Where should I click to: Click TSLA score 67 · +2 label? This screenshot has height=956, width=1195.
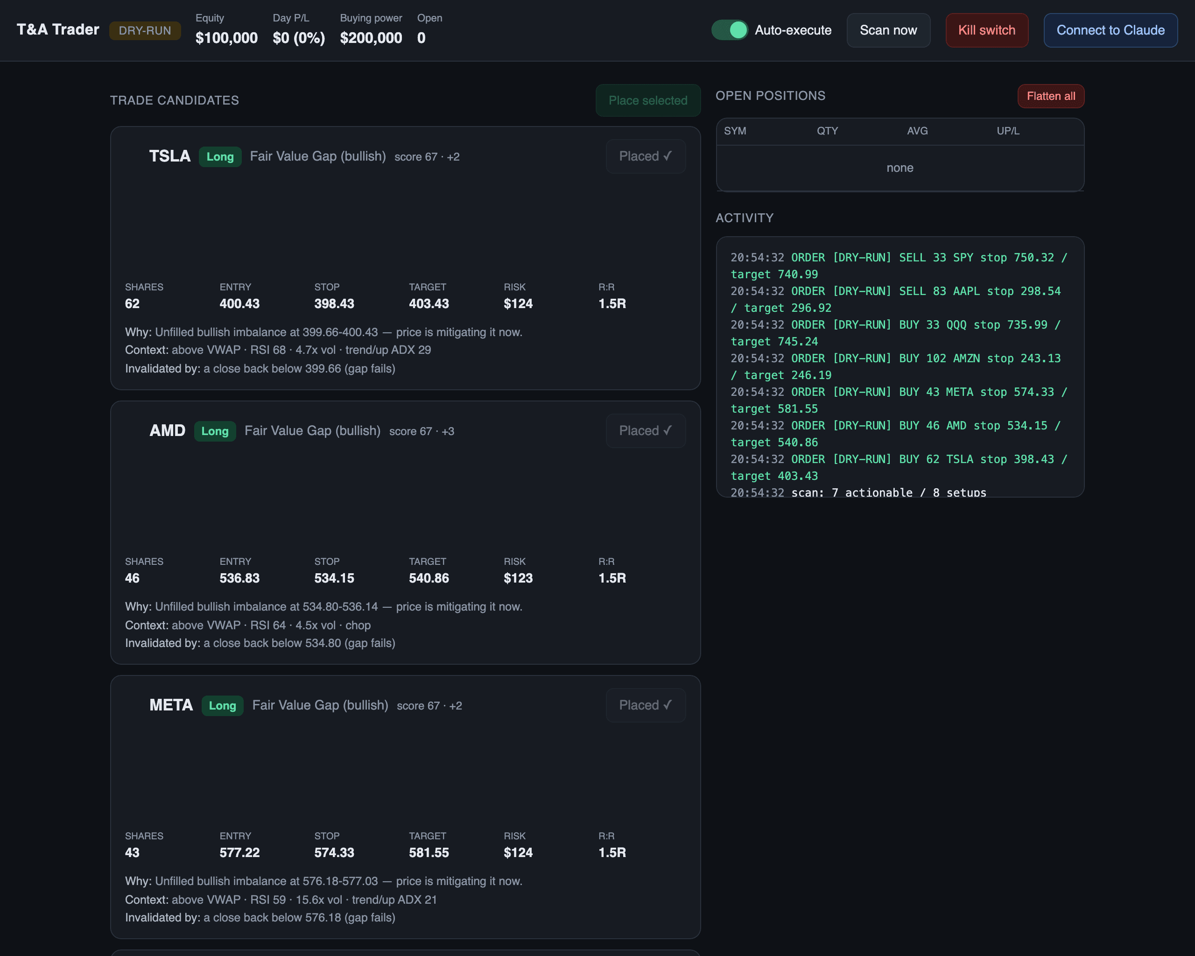pos(427,157)
